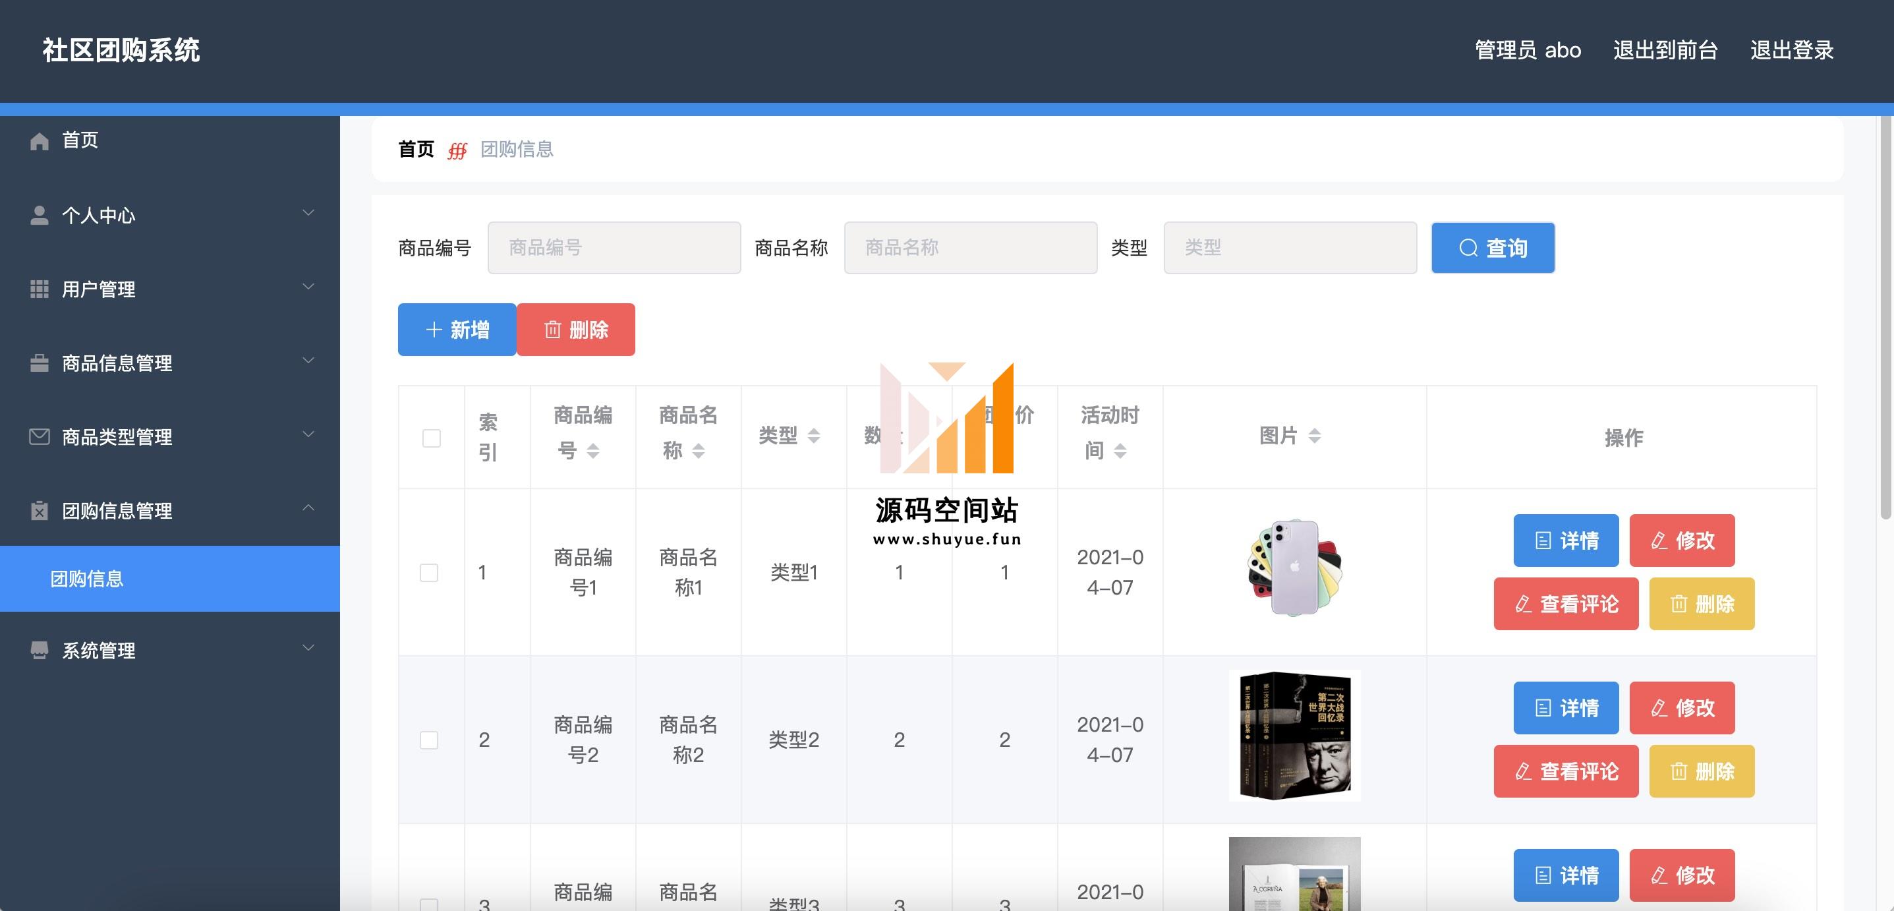Open 首页 in the sidebar
The height and width of the screenshot is (911, 1894).
pyautogui.click(x=170, y=140)
